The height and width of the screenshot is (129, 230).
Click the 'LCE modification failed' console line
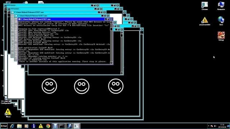tap(35, 48)
